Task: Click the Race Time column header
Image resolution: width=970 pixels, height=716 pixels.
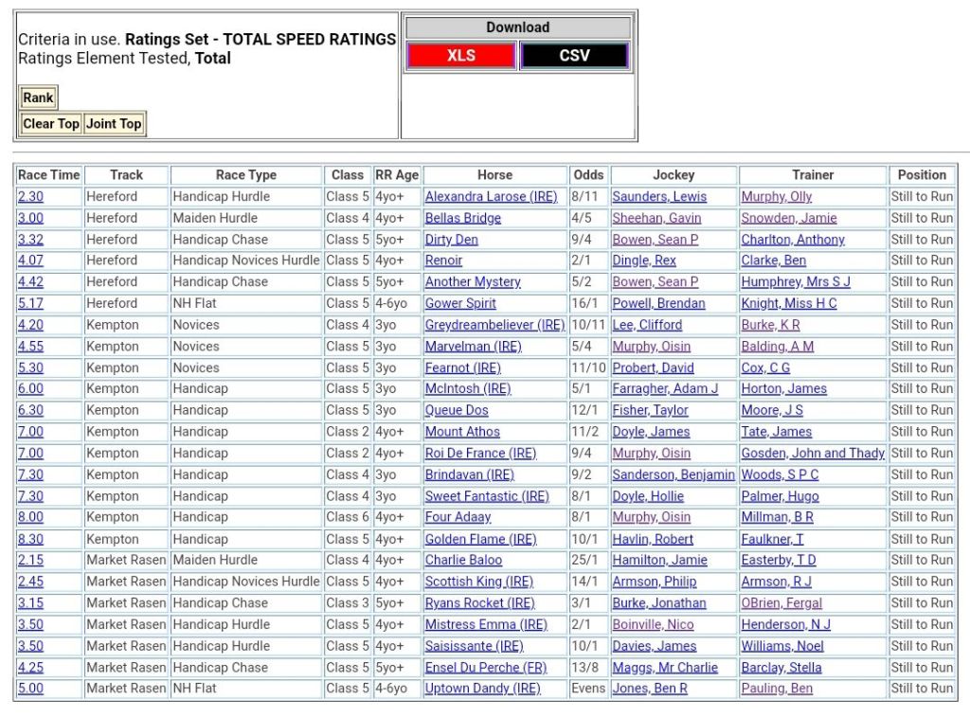Action: tap(49, 175)
